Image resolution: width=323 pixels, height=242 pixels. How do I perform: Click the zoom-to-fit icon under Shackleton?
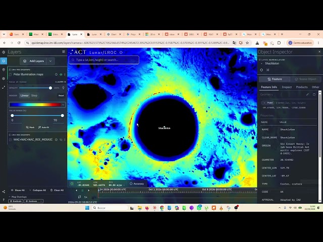click(x=268, y=70)
